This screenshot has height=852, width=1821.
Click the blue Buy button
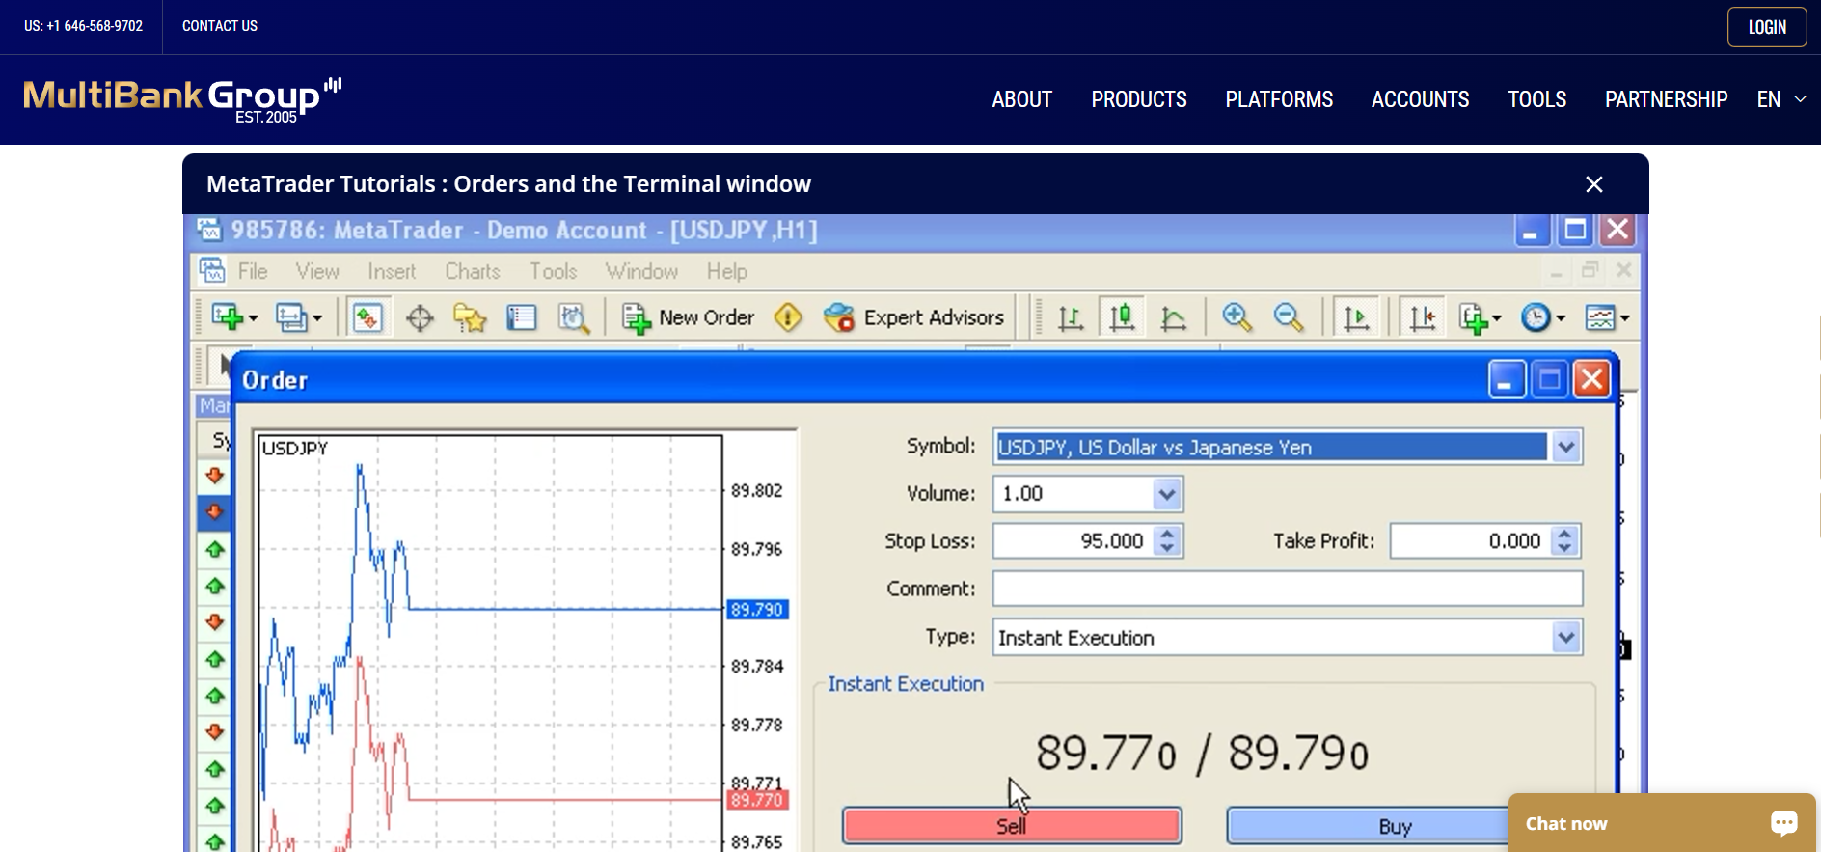1395,826
